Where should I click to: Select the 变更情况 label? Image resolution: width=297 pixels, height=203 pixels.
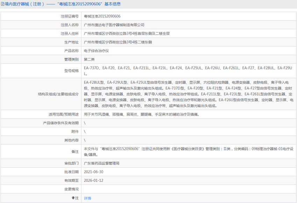point(71,189)
